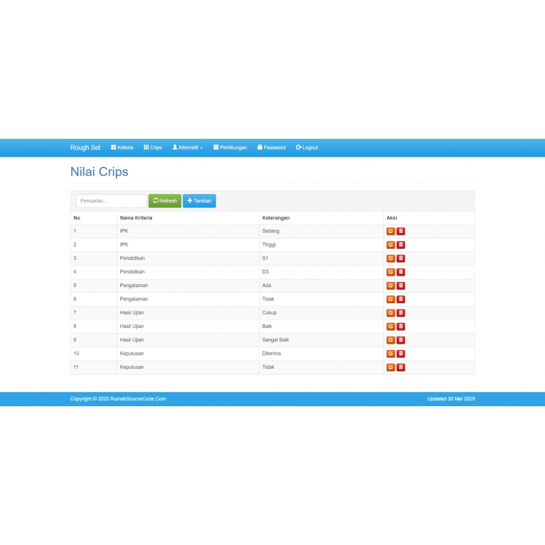This screenshot has width=545, height=545.
Task: Edit the Hasil Ujian Baik row
Action: [391, 327]
